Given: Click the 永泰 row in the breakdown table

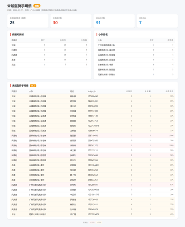Looking at the screenshot, I should 49,60.
